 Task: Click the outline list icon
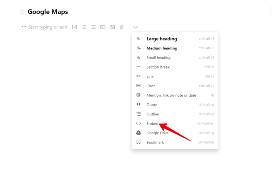click(x=139, y=114)
